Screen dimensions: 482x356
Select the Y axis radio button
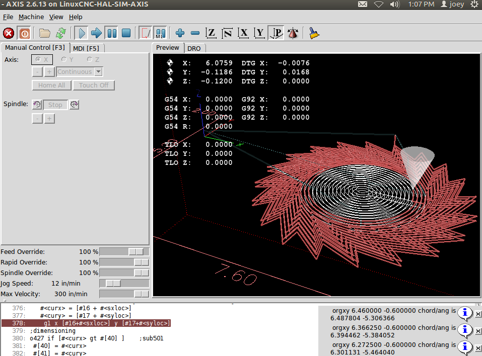tap(64, 59)
